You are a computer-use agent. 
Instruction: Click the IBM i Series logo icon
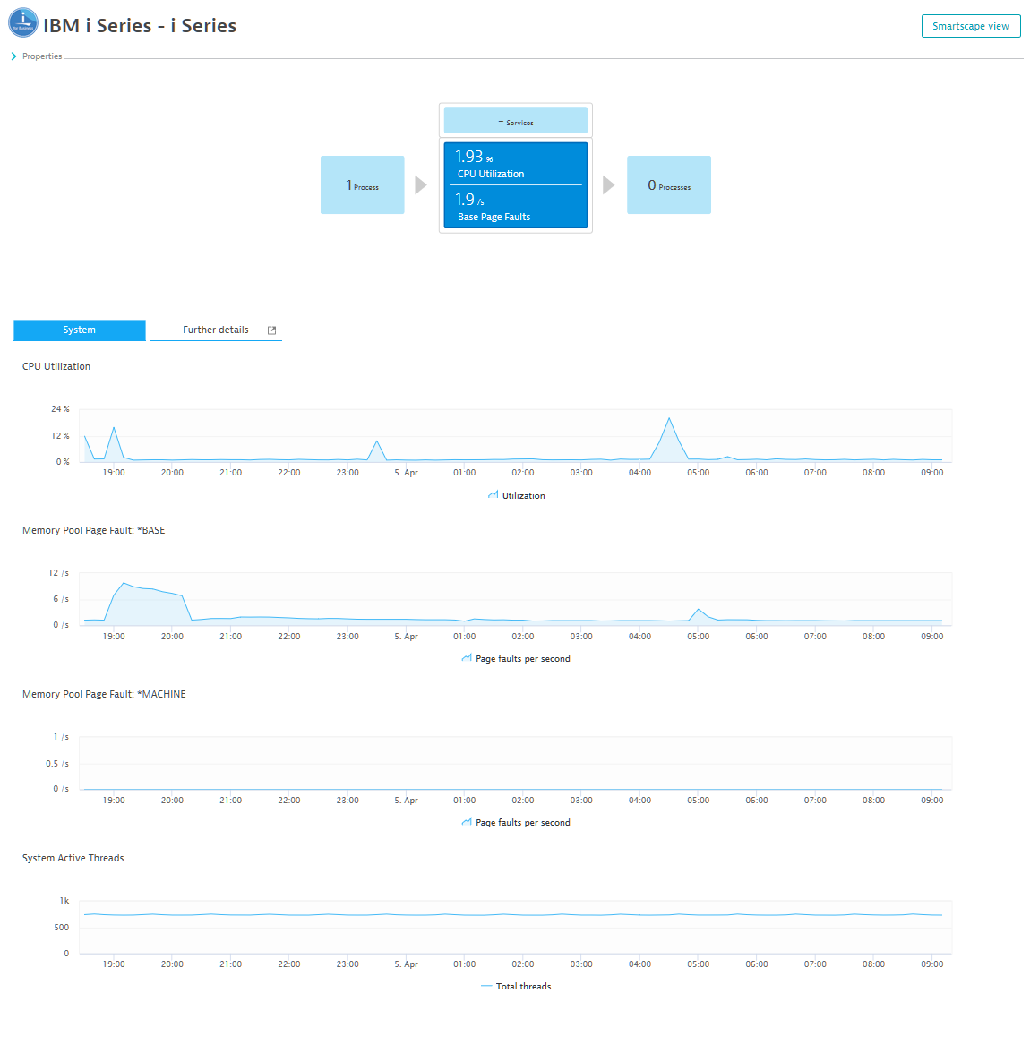(23, 22)
